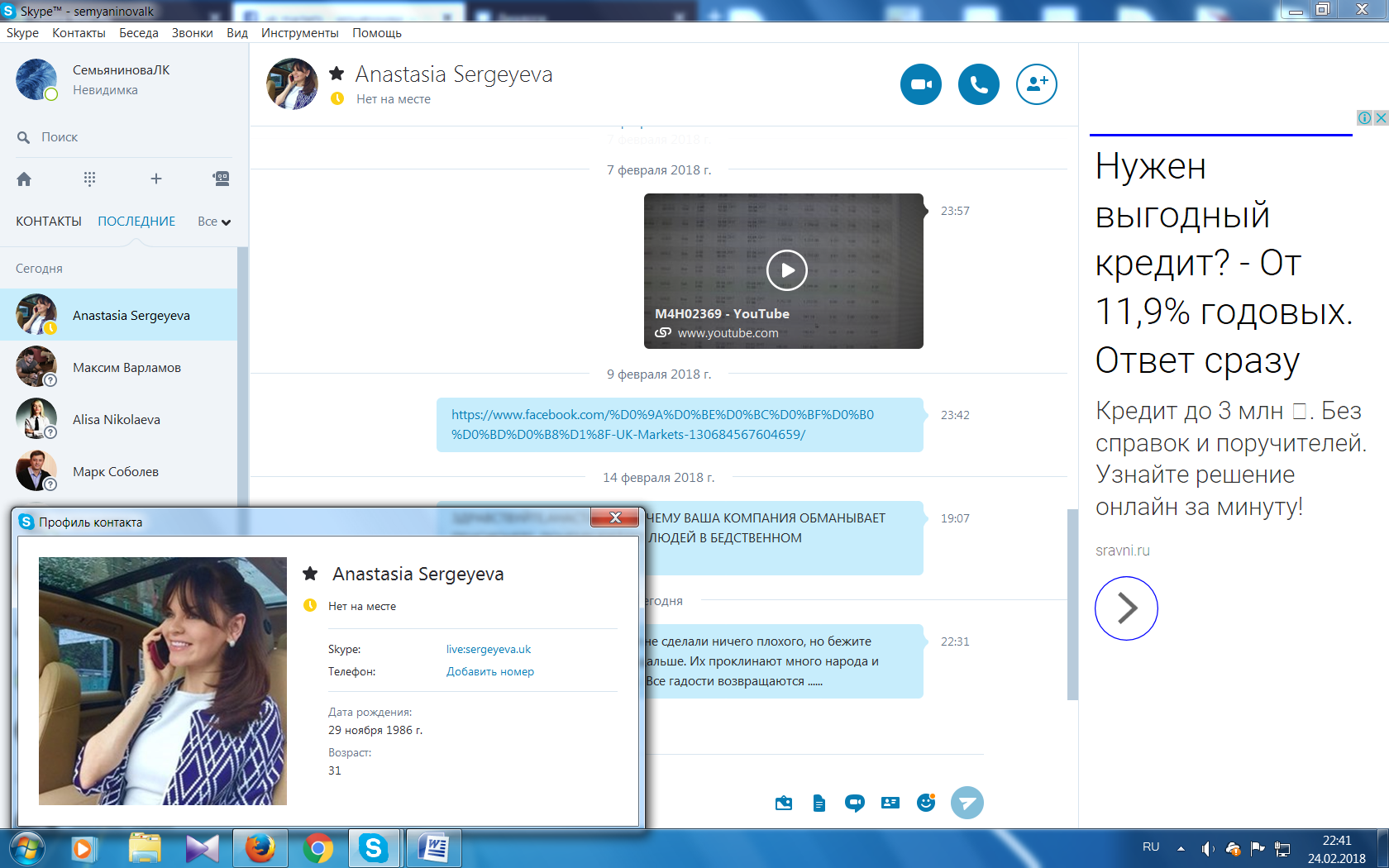1389x868 pixels.
Task: Expand the "Все" contacts filter dropdown
Action: pyautogui.click(x=214, y=222)
